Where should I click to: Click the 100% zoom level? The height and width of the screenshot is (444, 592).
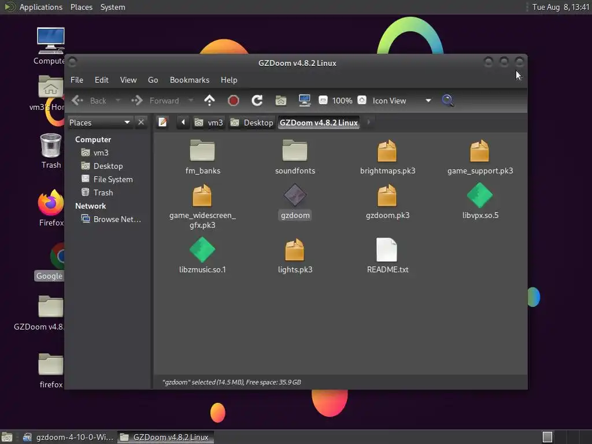pos(342,101)
